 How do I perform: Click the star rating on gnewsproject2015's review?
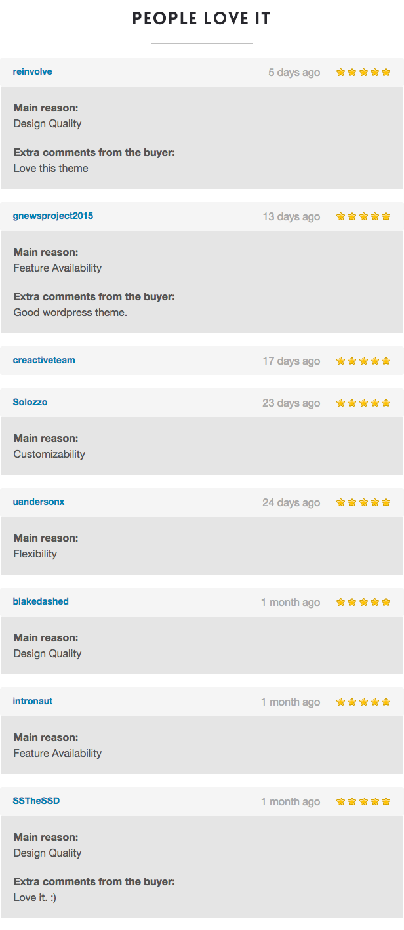coord(363,216)
